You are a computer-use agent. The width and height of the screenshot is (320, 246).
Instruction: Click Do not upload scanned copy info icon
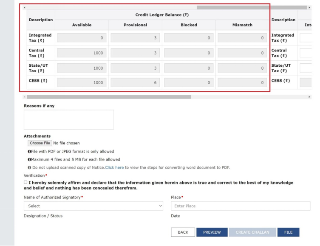tap(29, 167)
